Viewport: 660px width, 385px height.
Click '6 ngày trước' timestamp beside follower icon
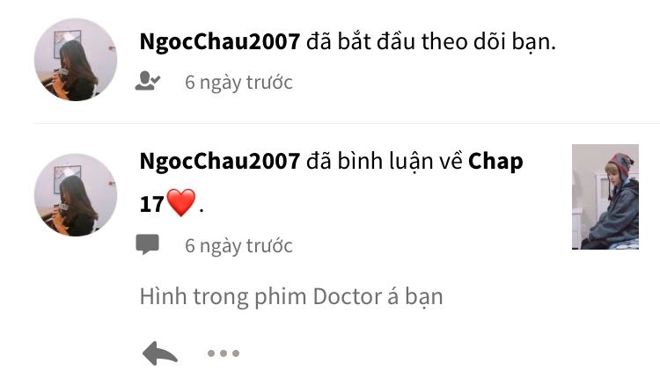click(x=238, y=83)
